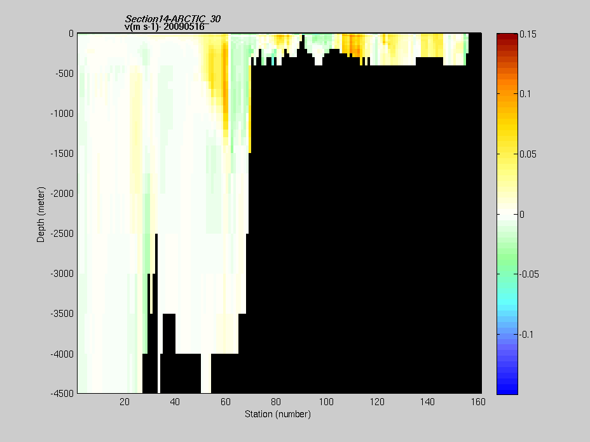The height and width of the screenshot is (442, 590).
Task: Click the 'Depth (meter)' axis label
Action: (41, 215)
